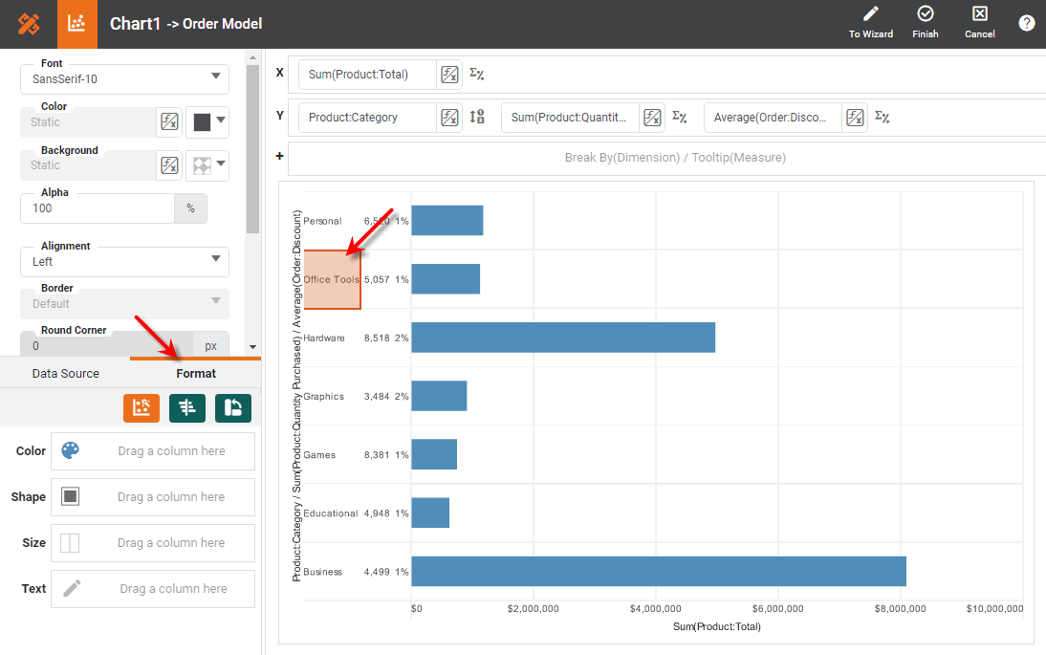This screenshot has height=655, width=1046.
Task: Open the Help question mark icon
Action: pyautogui.click(x=1026, y=23)
